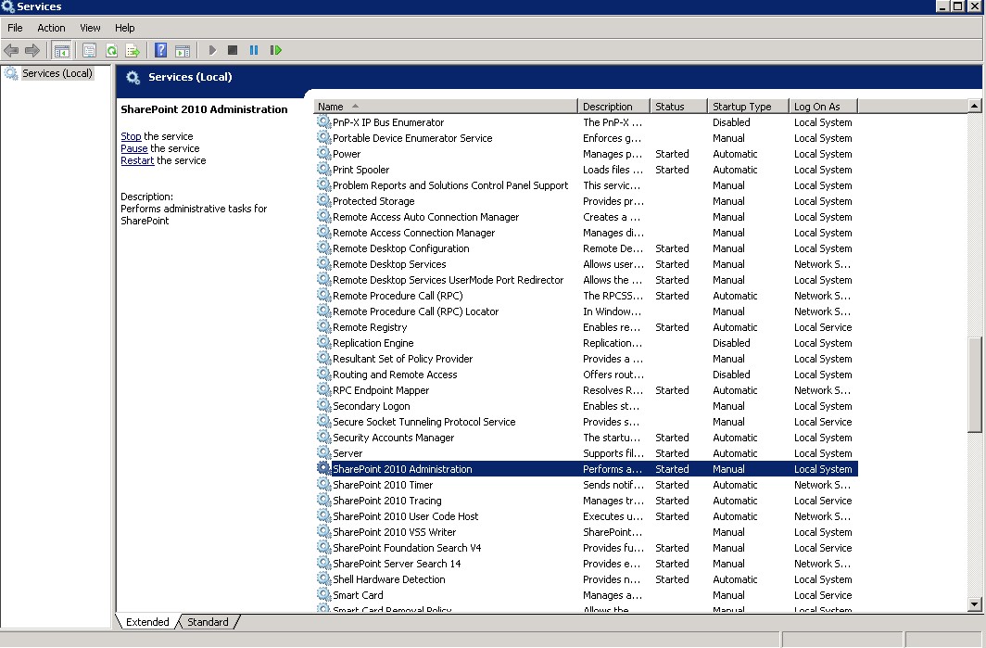Click gear icon beside Shell Hardware Detection

(x=323, y=578)
